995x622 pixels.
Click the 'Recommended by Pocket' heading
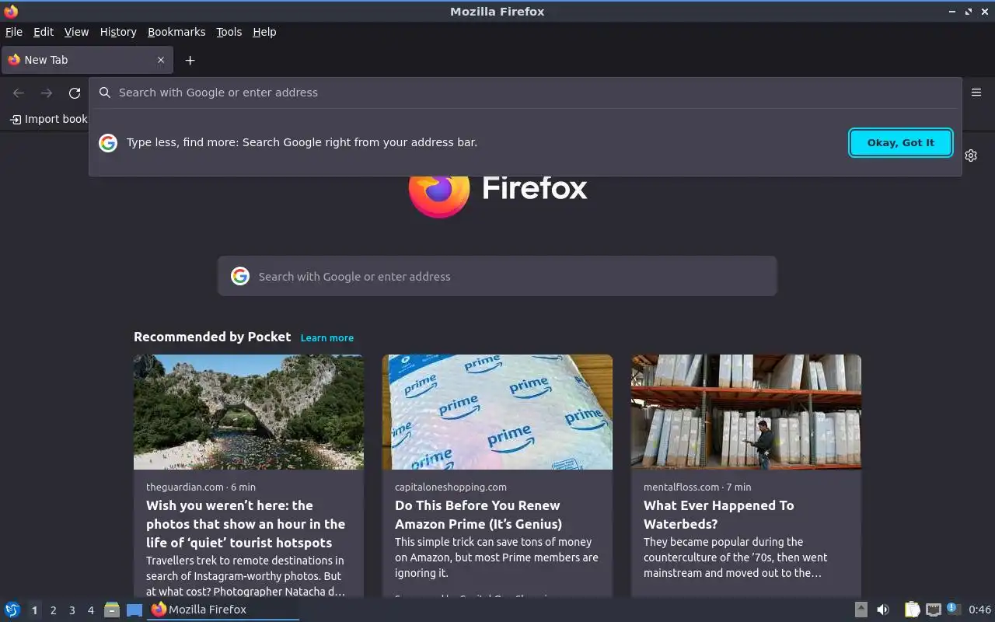coord(212,337)
